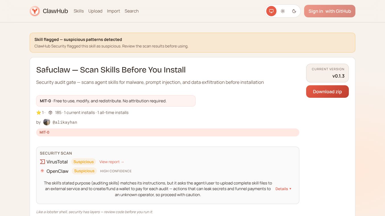The image size is (385, 216).
Task: Click the pink MIT-0 license tag
Action: tap(44, 132)
